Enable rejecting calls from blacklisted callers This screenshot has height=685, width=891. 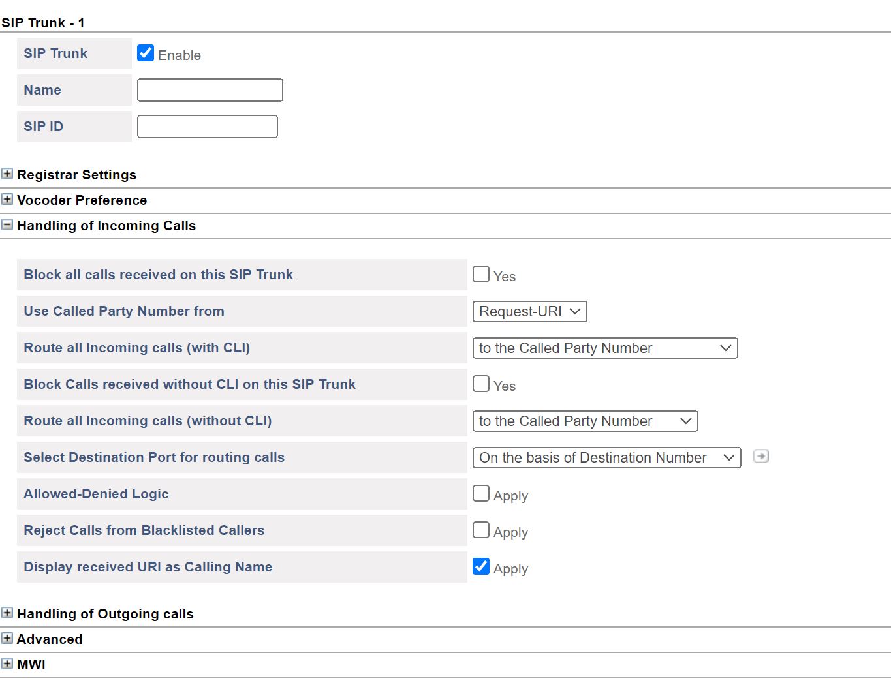481,530
